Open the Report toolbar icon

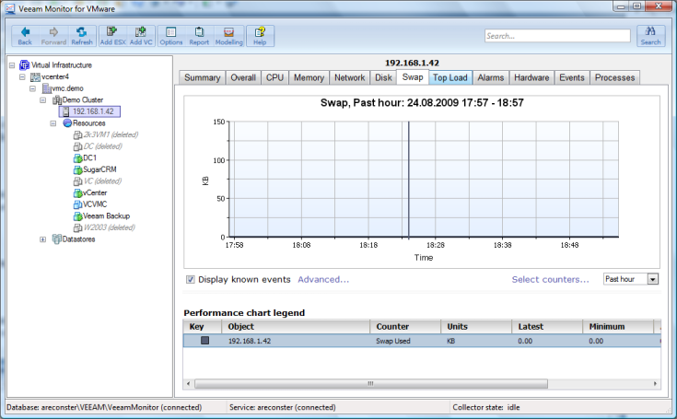coord(199,35)
